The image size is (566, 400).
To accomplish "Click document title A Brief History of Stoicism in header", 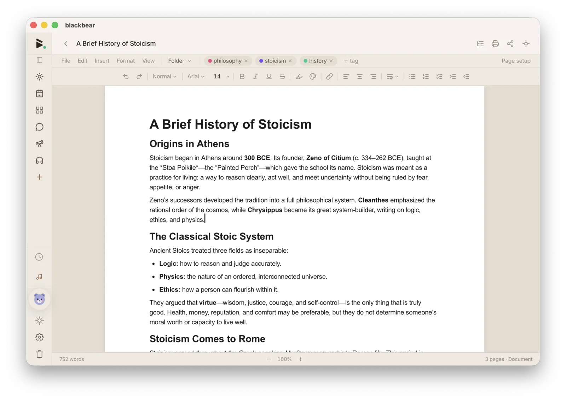I will [116, 43].
